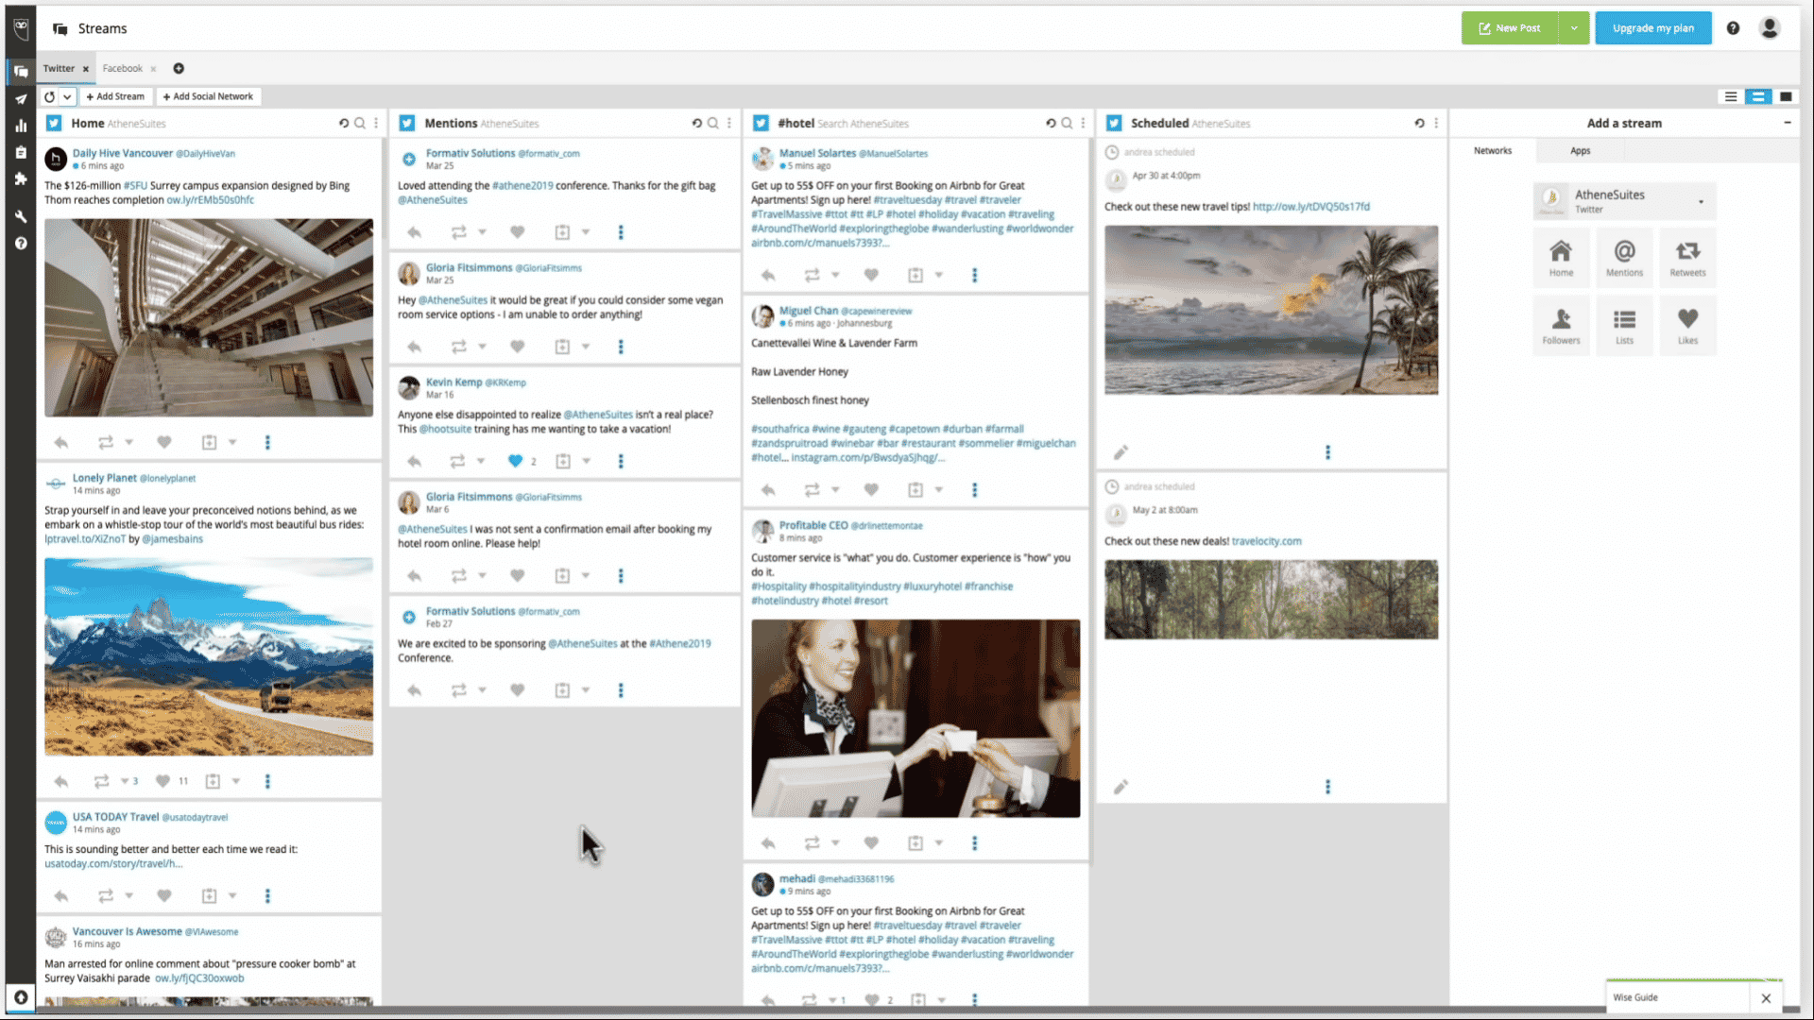Switch to the Twitter tab
Screen dimensions: 1814x1020
click(59, 68)
